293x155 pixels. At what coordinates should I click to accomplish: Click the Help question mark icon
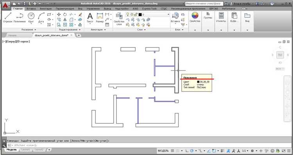(x=272, y=4)
